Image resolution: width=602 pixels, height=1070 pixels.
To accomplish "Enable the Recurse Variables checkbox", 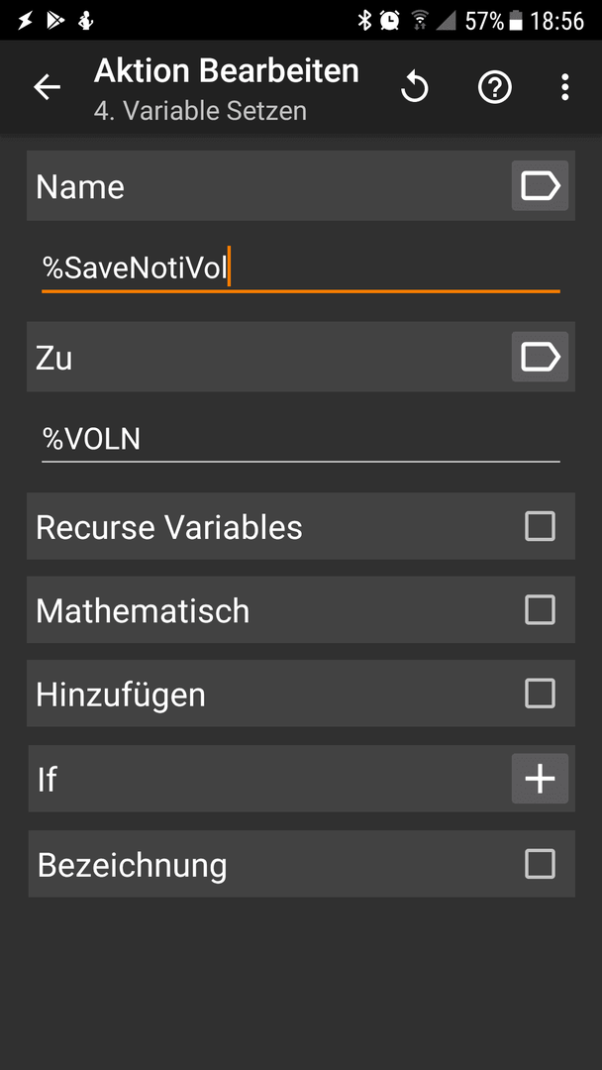I will pos(540,526).
